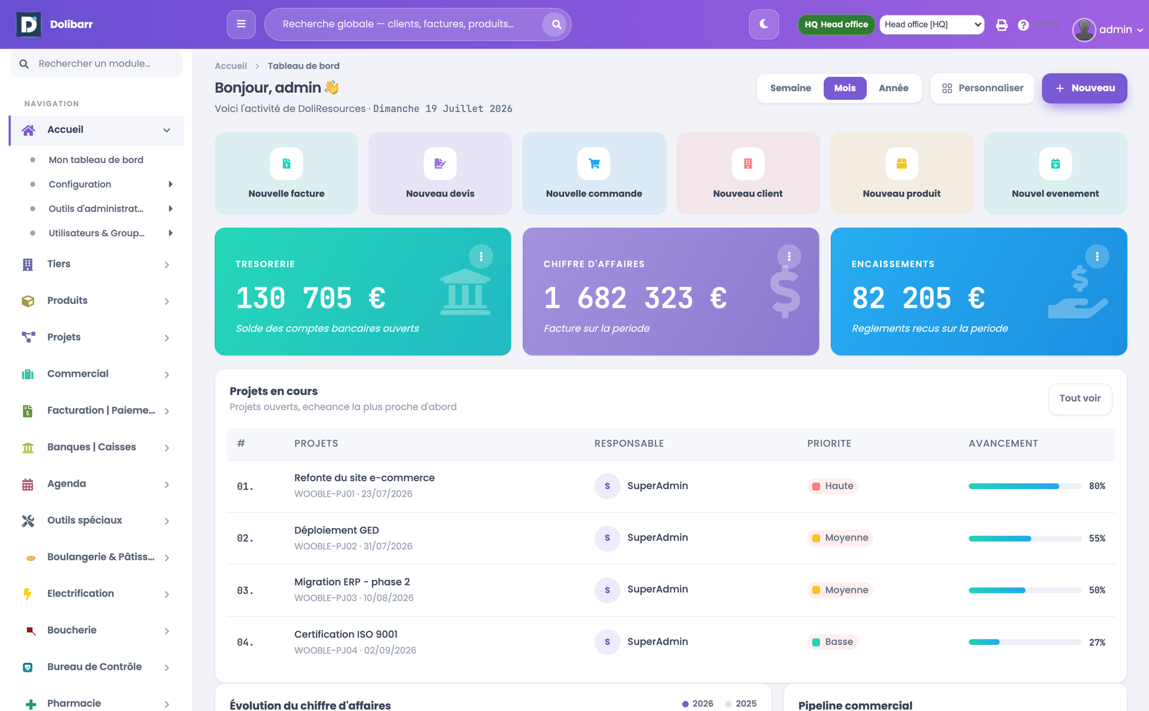Screen dimensions: 1149x711
Task: Click the Personnaliser button
Action: [982, 88]
